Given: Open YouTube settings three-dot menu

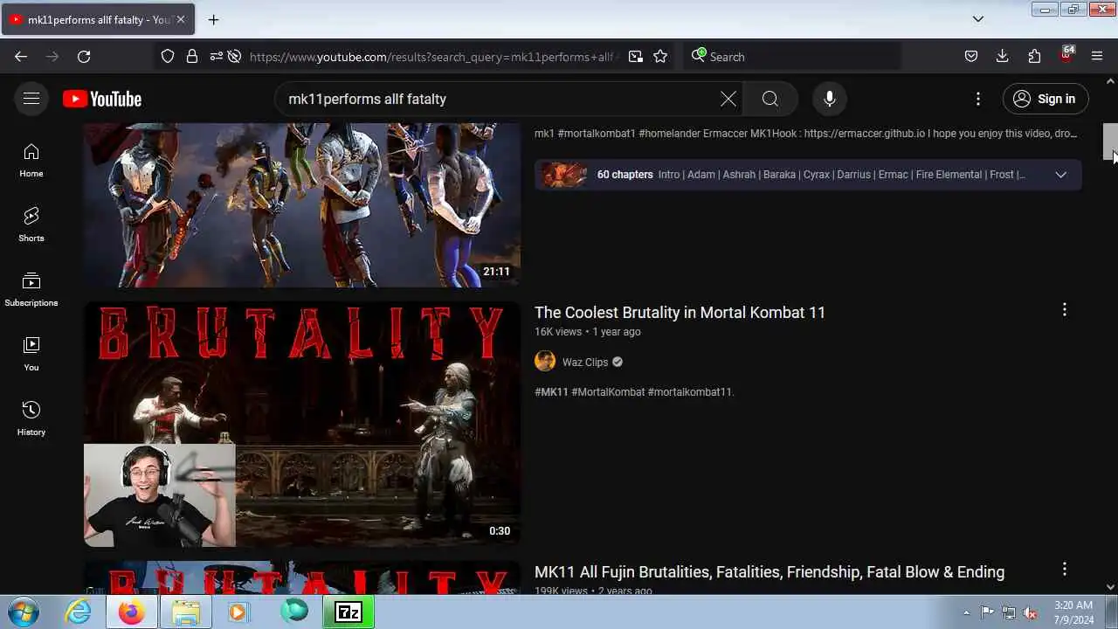Looking at the screenshot, I should point(978,99).
